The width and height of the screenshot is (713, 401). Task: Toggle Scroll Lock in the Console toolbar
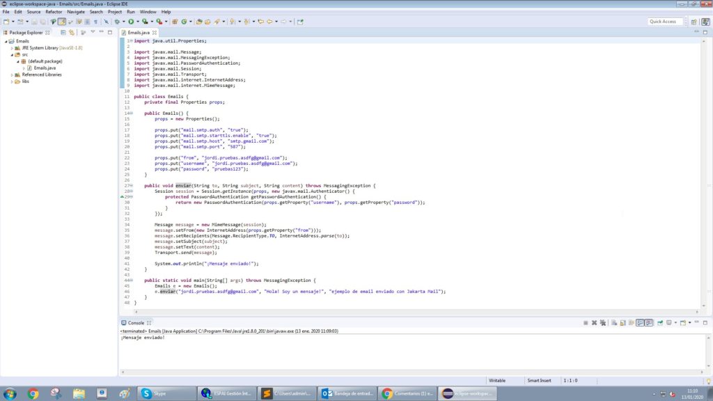pos(622,323)
